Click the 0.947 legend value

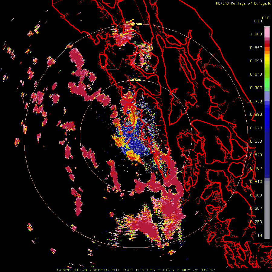[x=256, y=47]
